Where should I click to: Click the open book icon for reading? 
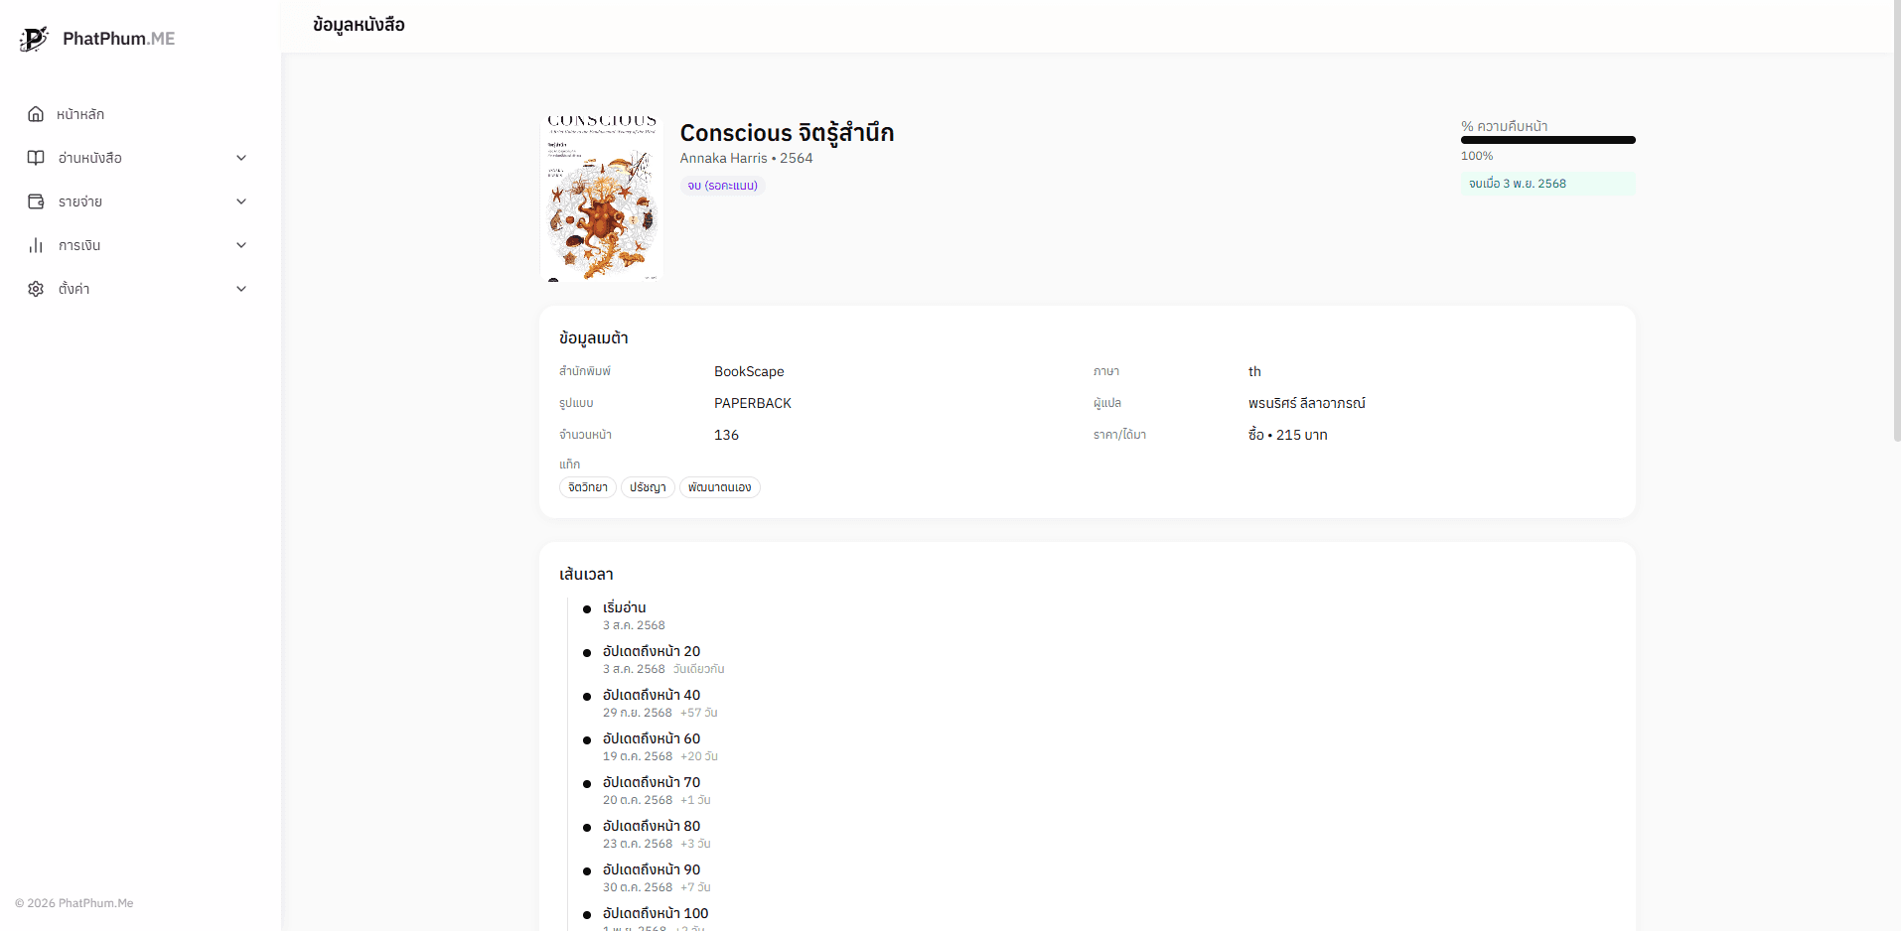click(x=36, y=158)
